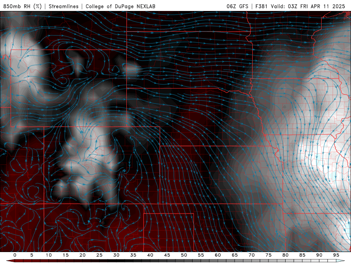Click "College of DuPage NEXLAB" text
351x263 pixels.
point(120,6)
